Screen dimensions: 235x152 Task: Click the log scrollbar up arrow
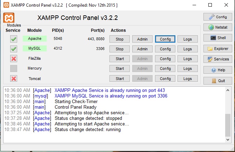pyautogui.click(x=228, y=90)
